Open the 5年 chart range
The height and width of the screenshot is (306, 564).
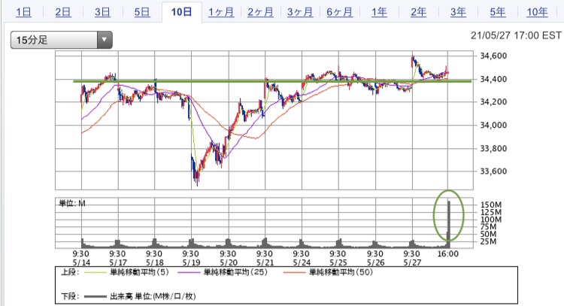coord(498,12)
